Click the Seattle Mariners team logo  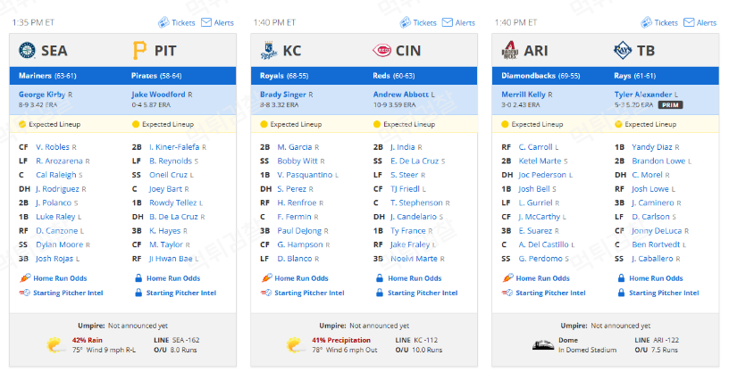click(27, 50)
